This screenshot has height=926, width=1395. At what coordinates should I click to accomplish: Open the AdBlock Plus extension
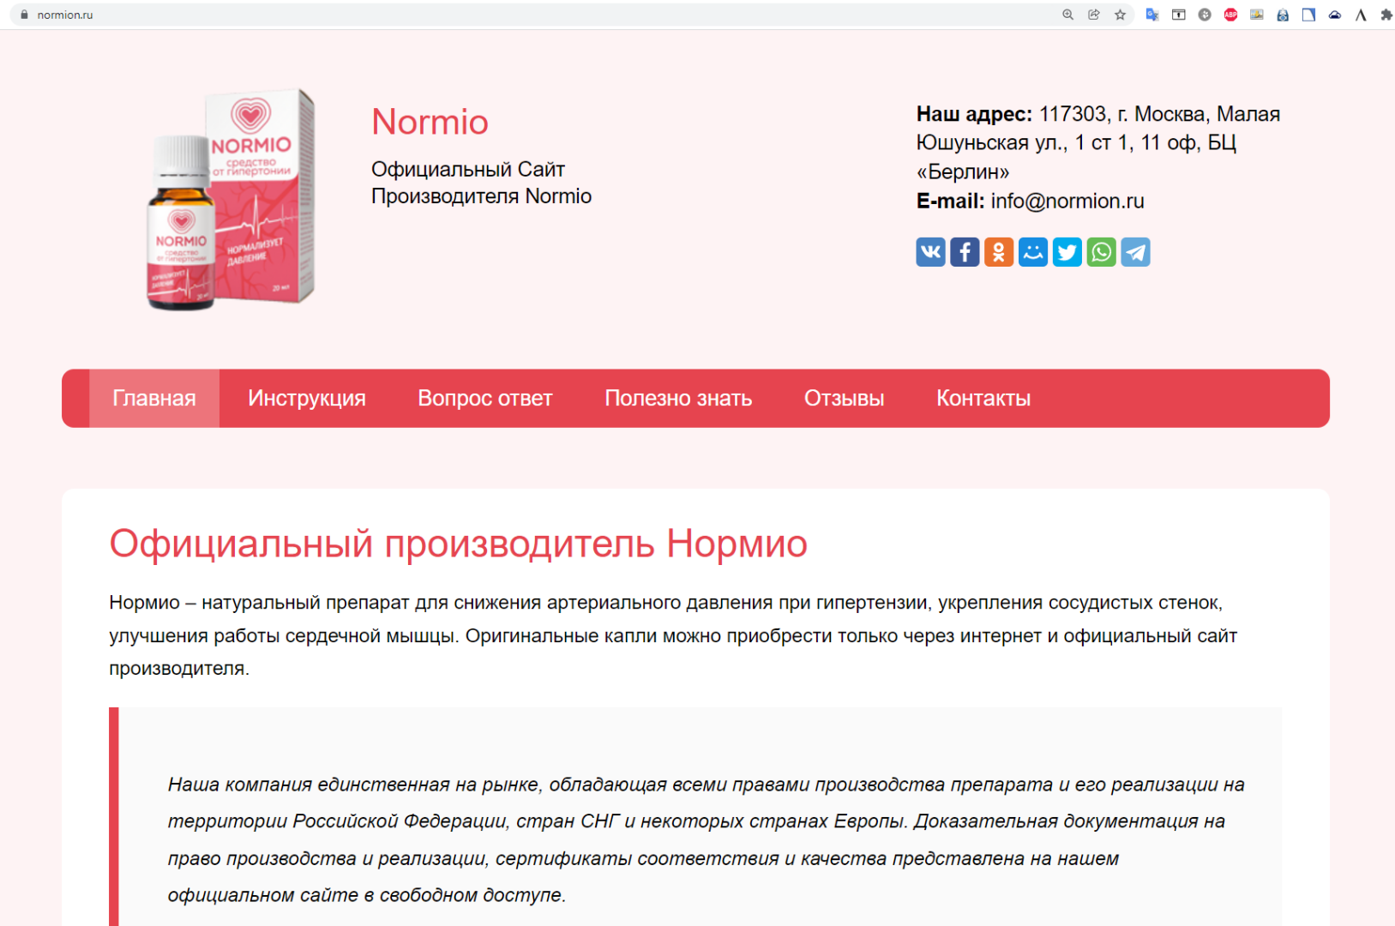point(1230,15)
